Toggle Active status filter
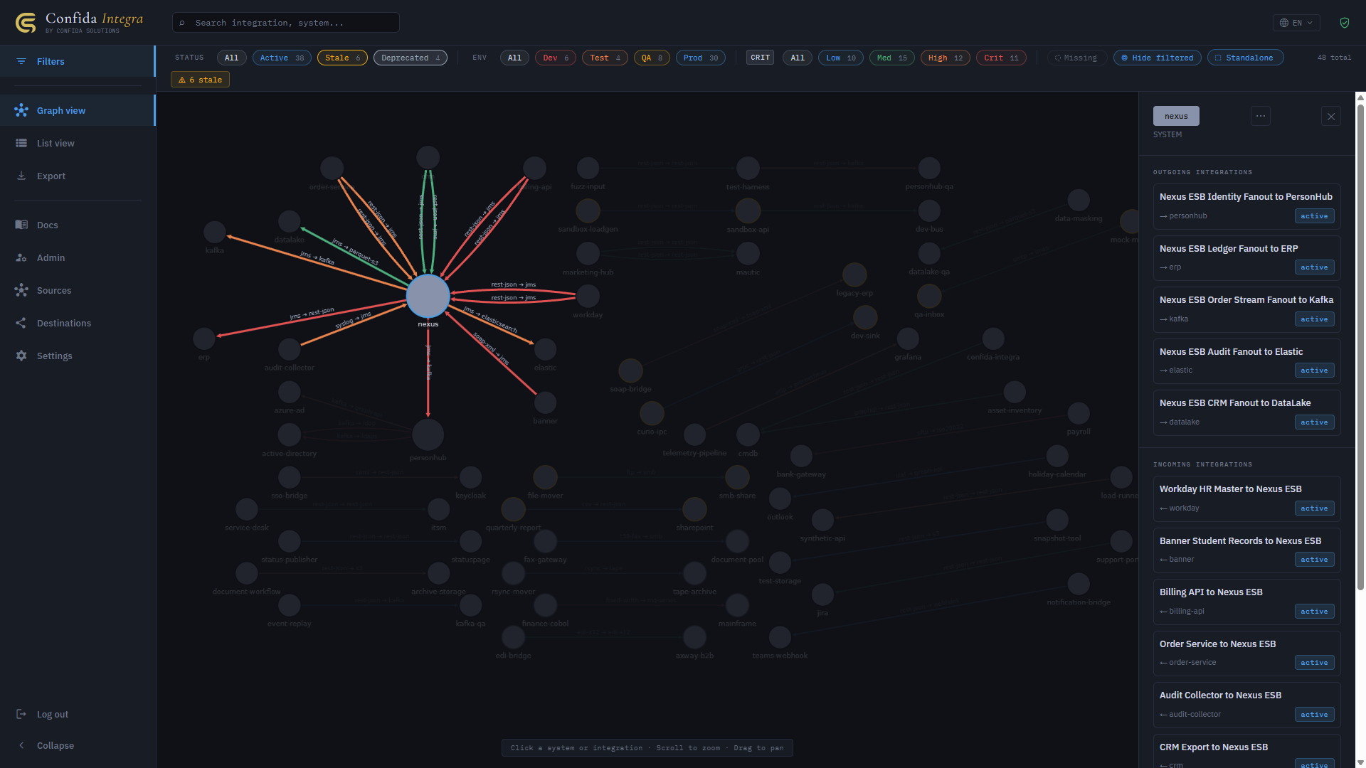 [282, 58]
